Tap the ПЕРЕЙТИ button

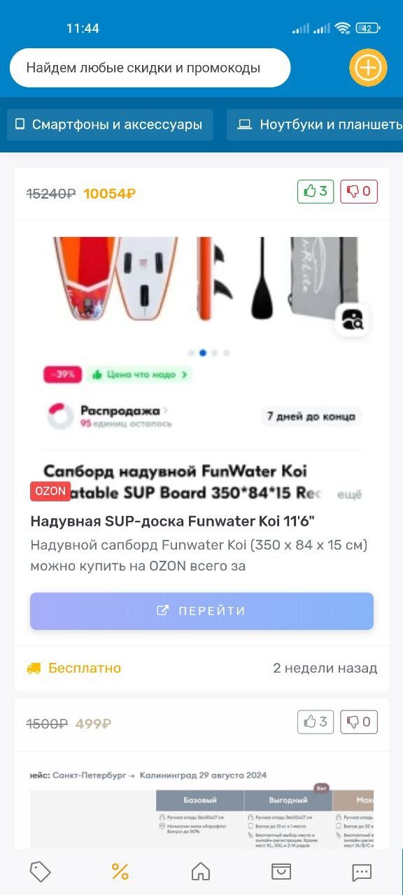click(x=201, y=611)
